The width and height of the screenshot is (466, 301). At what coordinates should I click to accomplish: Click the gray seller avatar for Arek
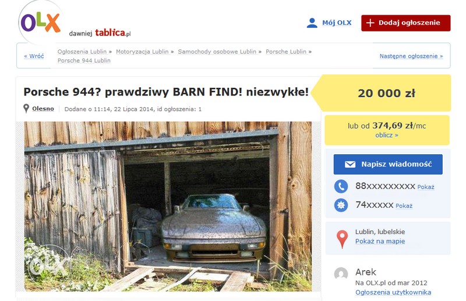(341, 274)
